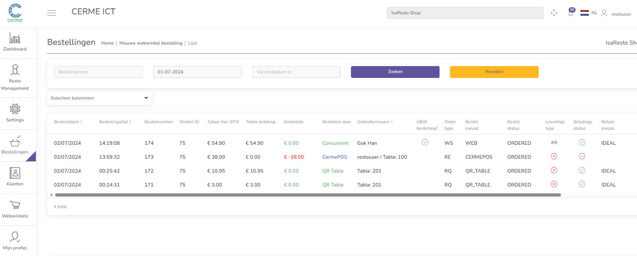Click the Resetten button
Image resolution: width=637 pixels, height=256 pixels.
(x=494, y=72)
